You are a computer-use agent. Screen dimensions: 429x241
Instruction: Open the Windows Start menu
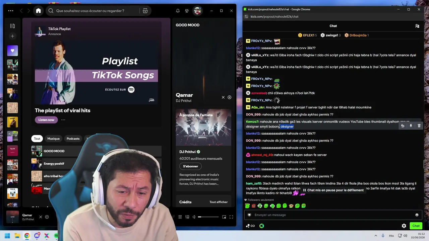pos(7,236)
